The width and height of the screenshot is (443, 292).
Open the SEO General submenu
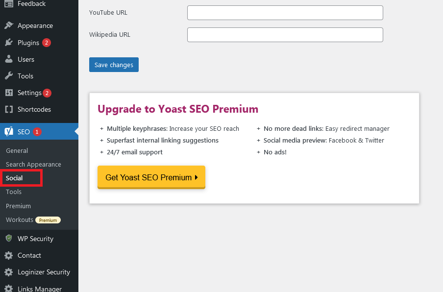pos(17,150)
